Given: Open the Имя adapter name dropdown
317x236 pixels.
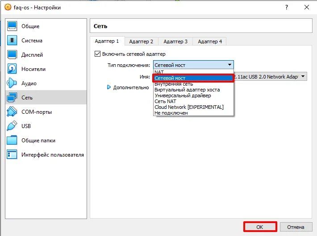Looking at the screenshot, I should point(270,77).
